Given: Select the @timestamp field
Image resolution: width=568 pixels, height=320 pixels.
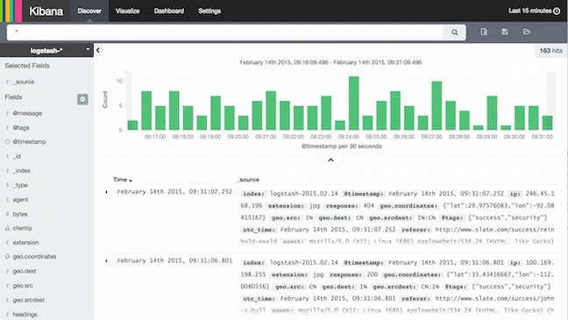Looking at the screenshot, I should tap(29, 142).
